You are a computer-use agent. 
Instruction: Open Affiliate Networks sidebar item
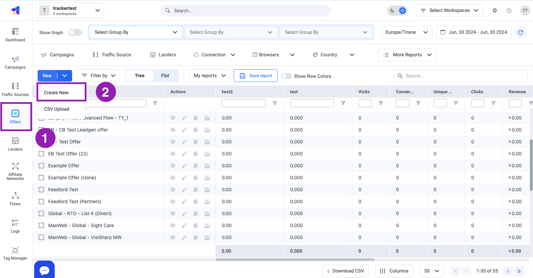[x=15, y=171]
